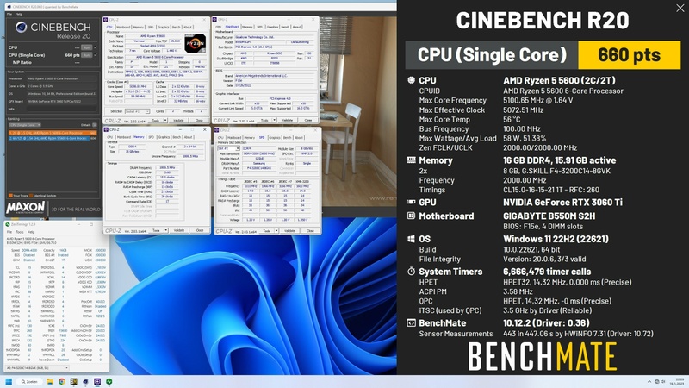This screenshot has width=689, height=388.
Task: Close the BenchMate result overlay with the X
Action: [x=680, y=9]
